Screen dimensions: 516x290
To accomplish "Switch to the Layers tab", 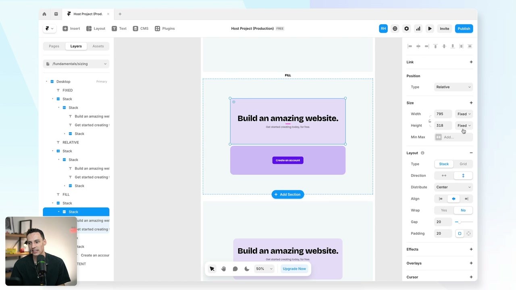I will pos(76,46).
